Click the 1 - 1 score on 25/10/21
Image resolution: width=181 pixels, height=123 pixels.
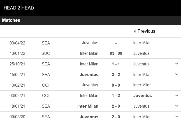pyautogui.click(x=116, y=64)
